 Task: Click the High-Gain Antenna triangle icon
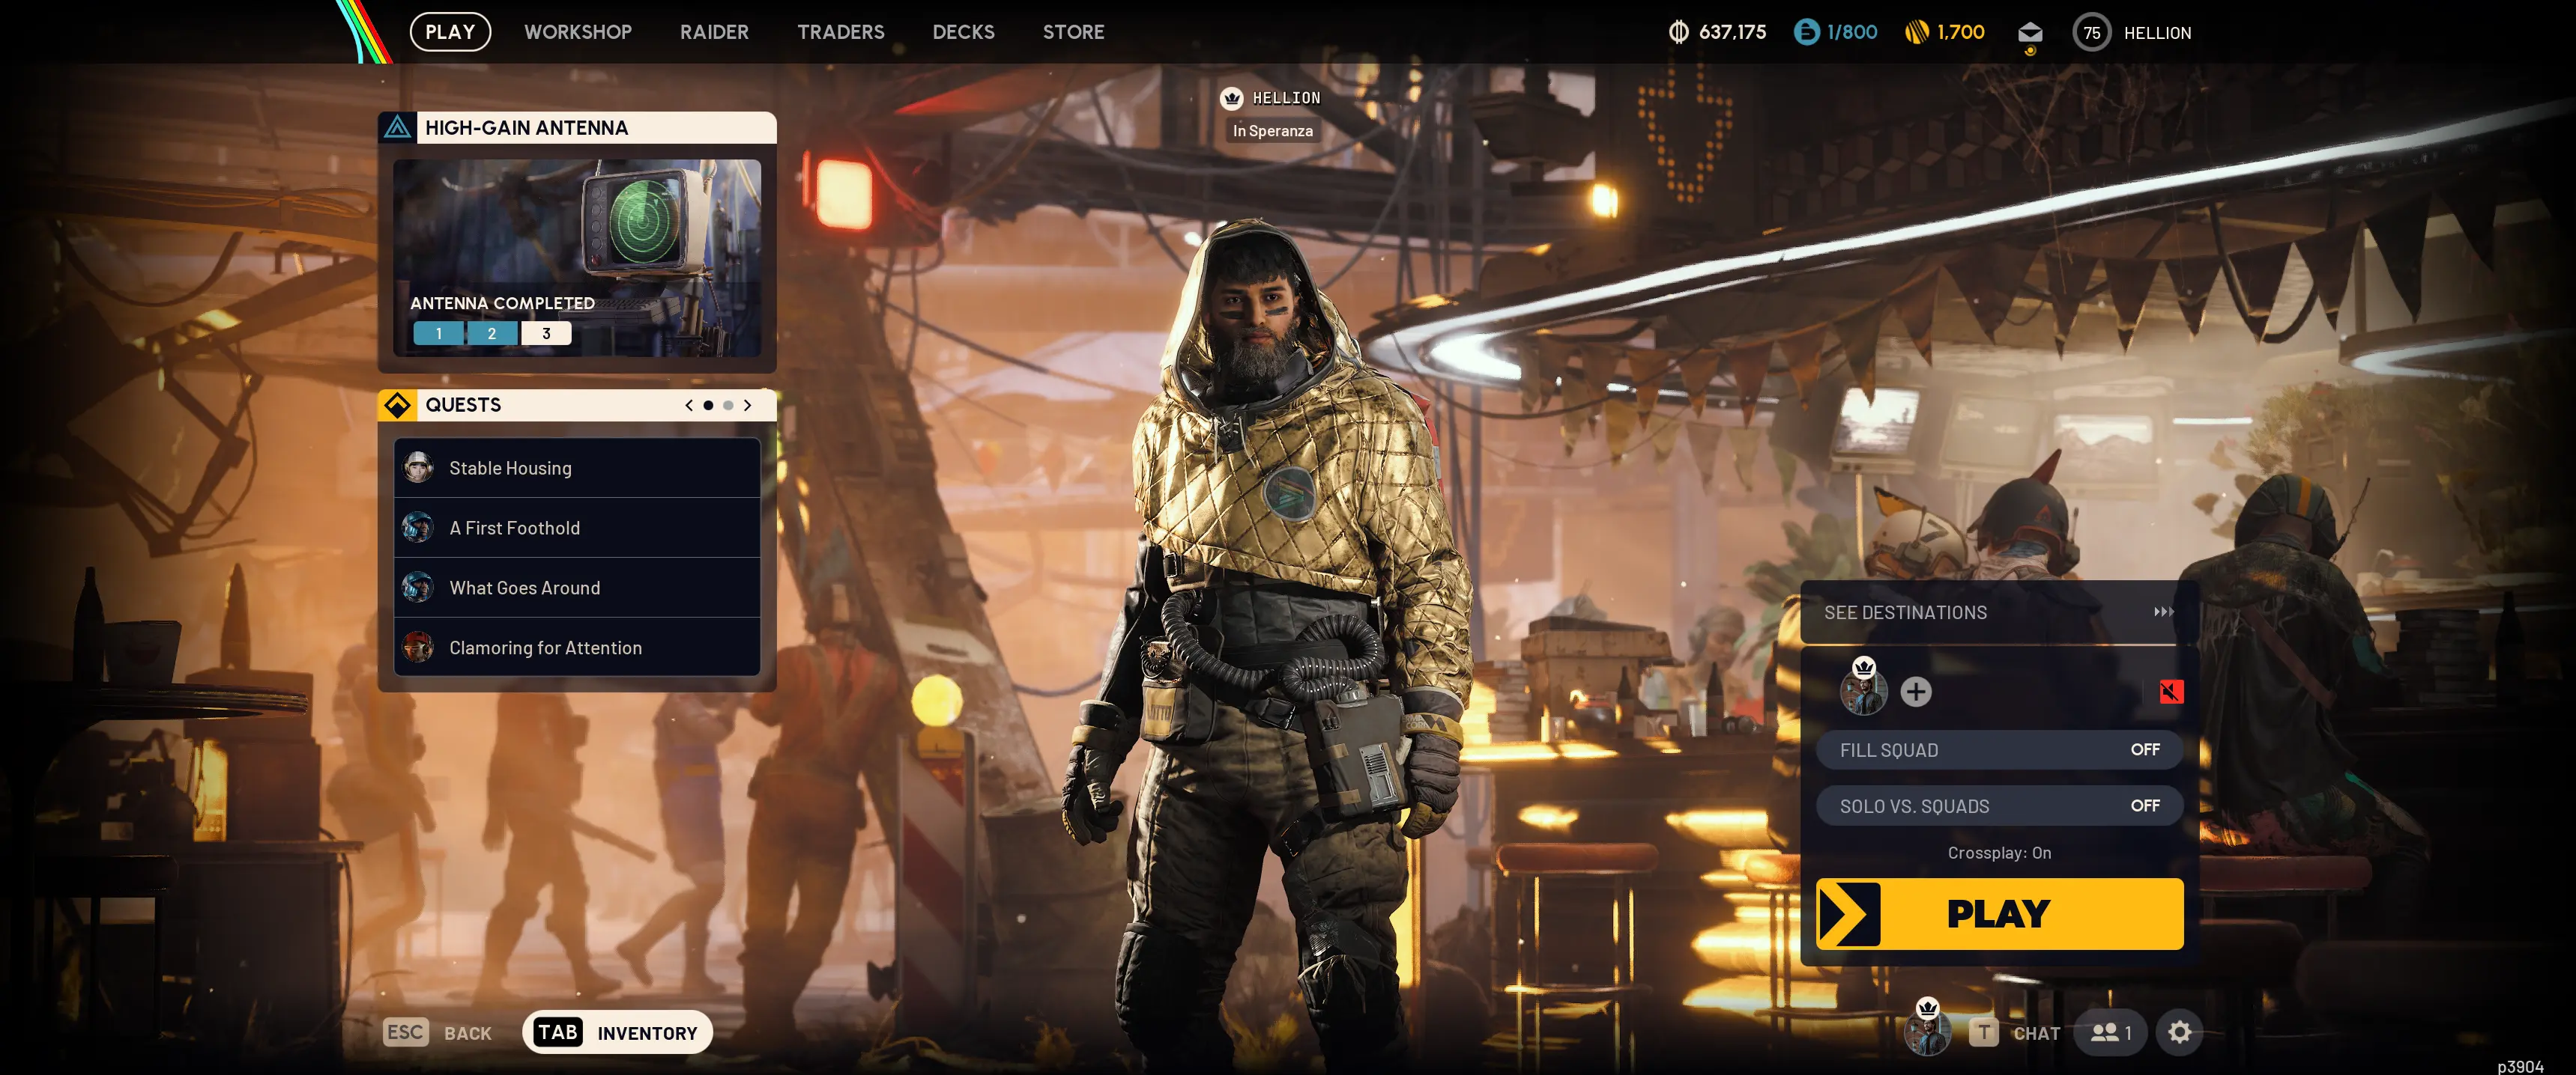[x=398, y=128]
